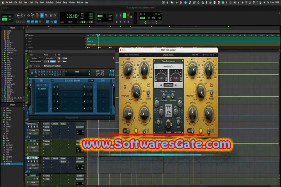Go to next preset arrow in Patchwork
The image size is (281, 187).
pyautogui.click(x=89, y=72)
